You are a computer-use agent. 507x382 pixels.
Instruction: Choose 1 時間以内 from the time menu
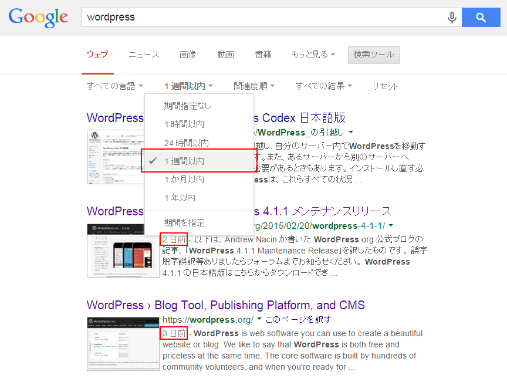[199, 124]
